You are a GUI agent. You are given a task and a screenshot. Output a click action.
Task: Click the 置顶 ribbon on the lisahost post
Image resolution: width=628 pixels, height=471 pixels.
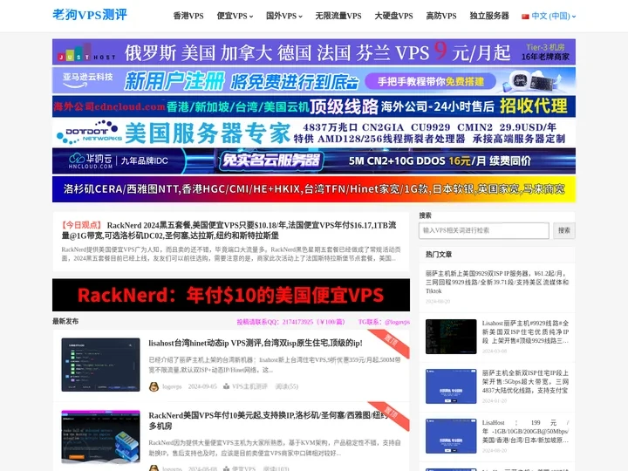pyautogui.click(x=391, y=342)
